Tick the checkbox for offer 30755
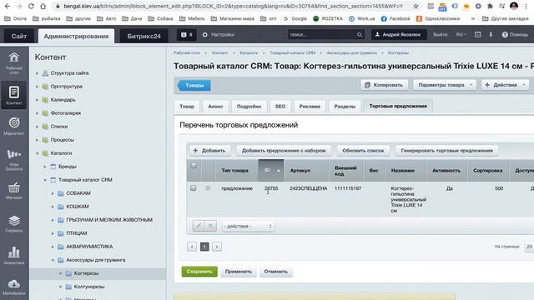 193,188
